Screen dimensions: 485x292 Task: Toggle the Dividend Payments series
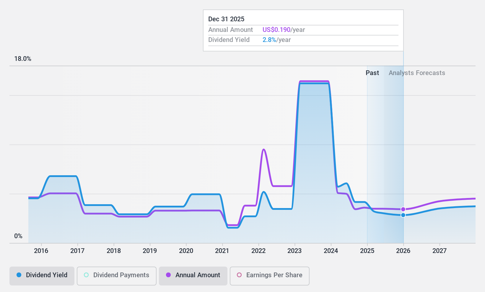pyautogui.click(x=117, y=276)
